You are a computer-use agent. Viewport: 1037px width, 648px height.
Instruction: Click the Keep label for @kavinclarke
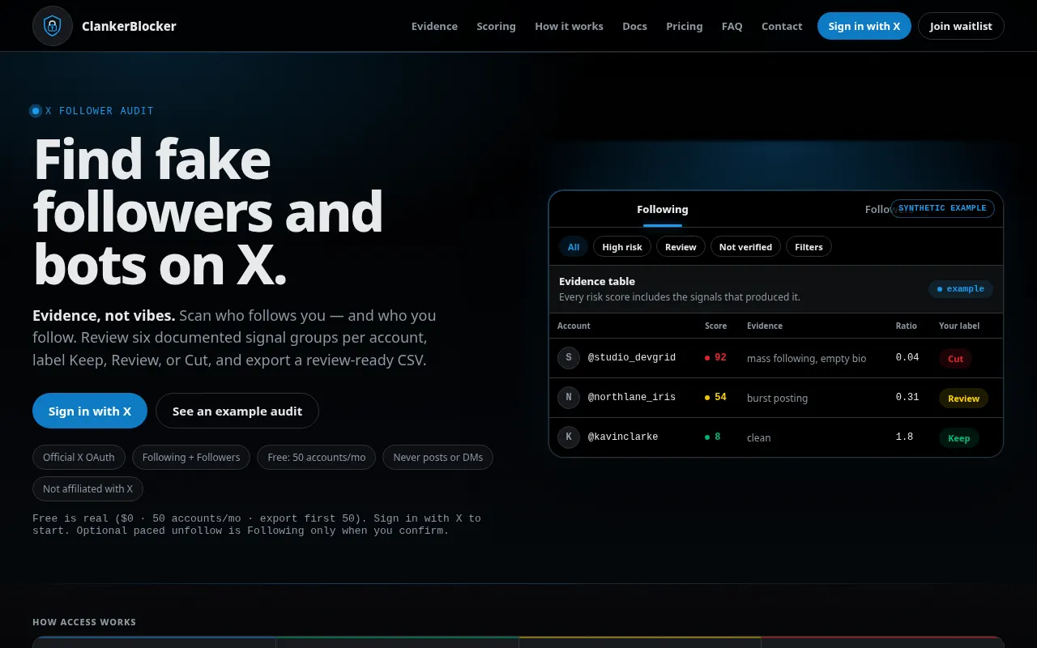click(x=959, y=438)
